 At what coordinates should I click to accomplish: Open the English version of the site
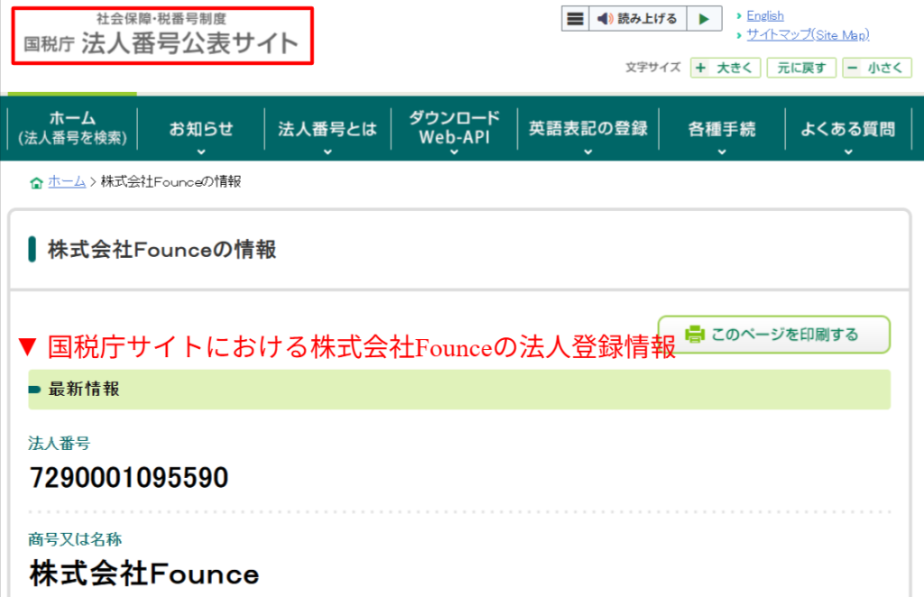(764, 14)
